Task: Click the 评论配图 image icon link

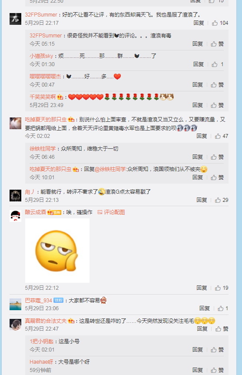Action: tap(111, 212)
